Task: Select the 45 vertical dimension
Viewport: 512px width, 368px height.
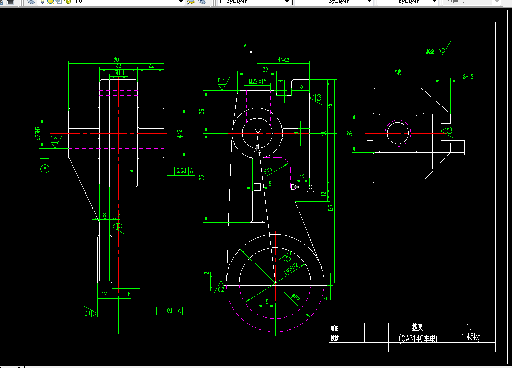Action: point(331,106)
